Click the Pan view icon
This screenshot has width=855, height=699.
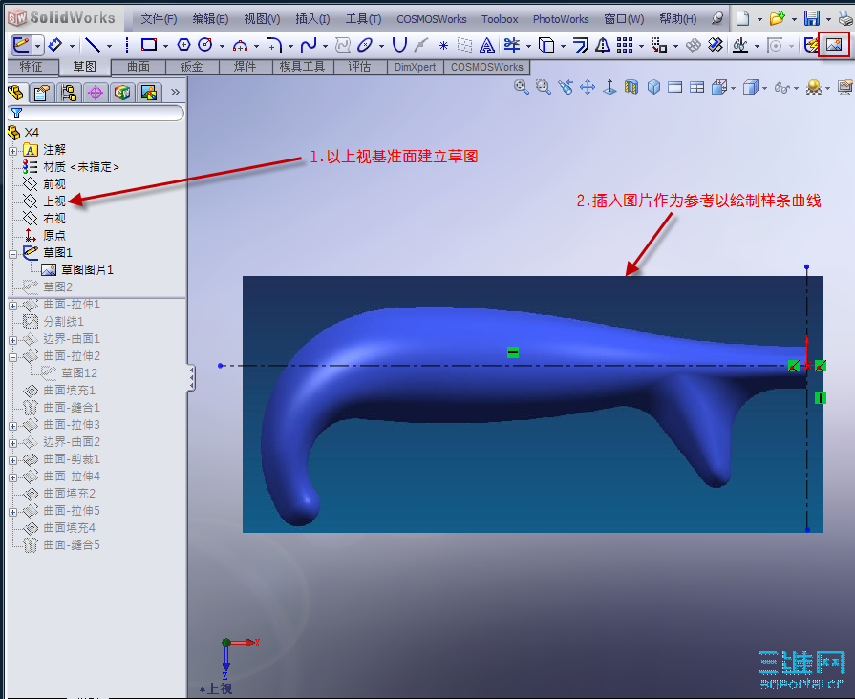click(588, 87)
